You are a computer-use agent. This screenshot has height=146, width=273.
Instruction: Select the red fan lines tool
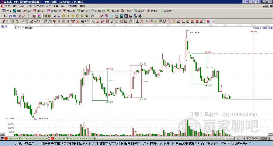[x=98, y=21]
